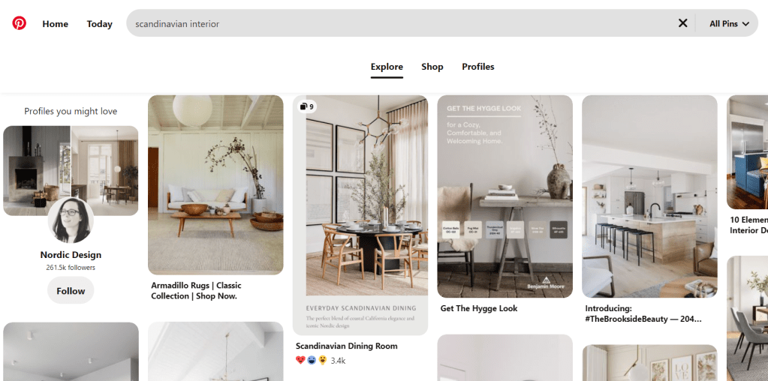The height and width of the screenshot is (381, 768).
Task: Click the carousel 9 images badge icon
Action: click(x=307, y=106)
